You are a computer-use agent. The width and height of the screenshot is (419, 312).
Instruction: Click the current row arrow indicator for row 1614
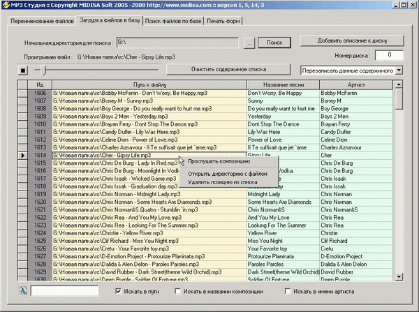point(24,155)
